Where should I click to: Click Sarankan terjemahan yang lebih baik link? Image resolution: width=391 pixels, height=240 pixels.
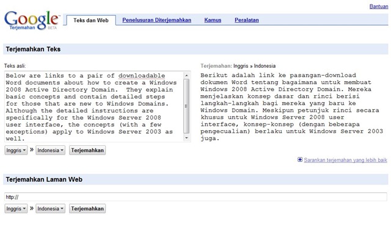click(345, 160)
